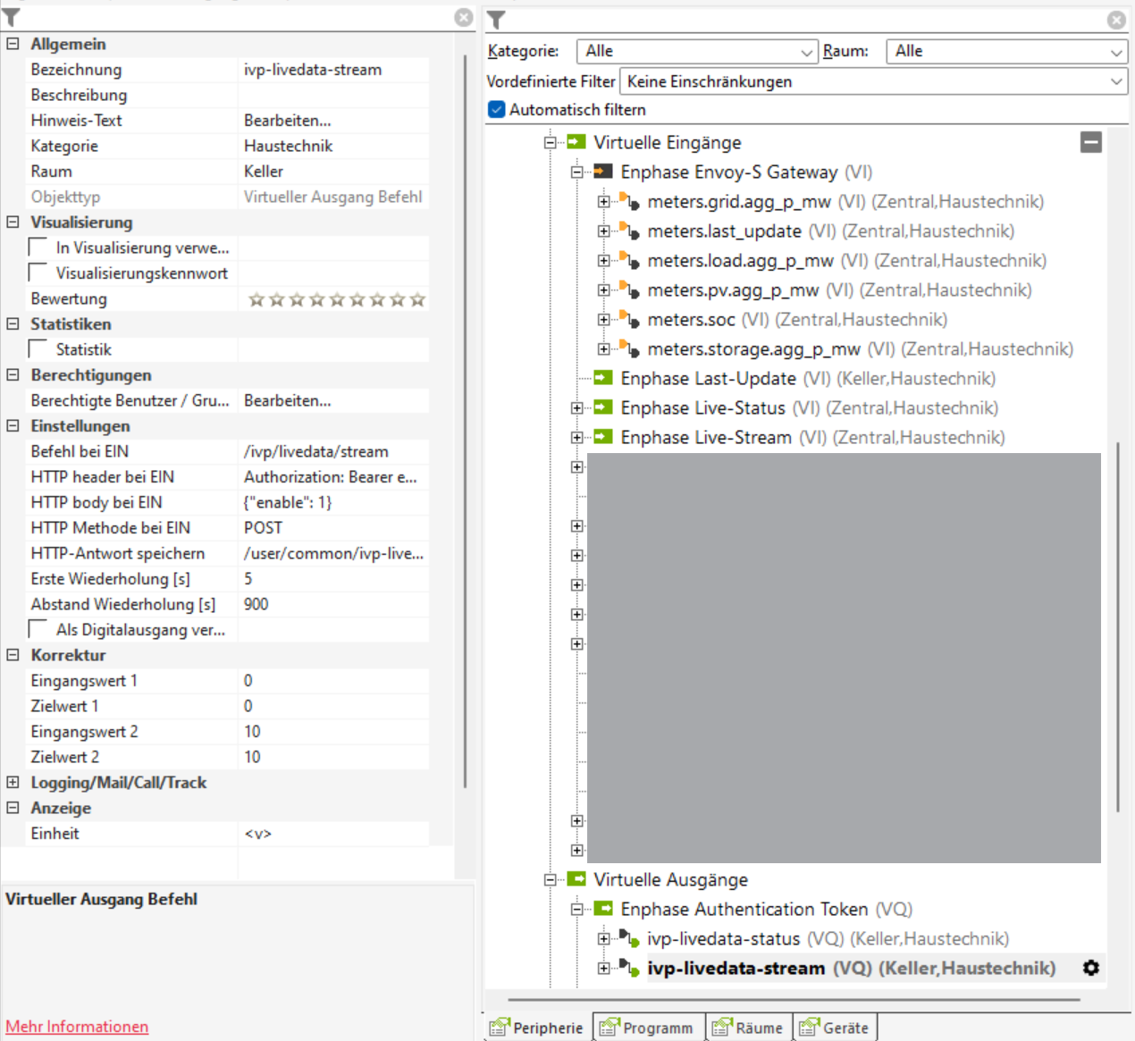This screenshot has height=1041, width=1135.
Task: Toggle Visualisierungskennwort checkbox
Action: [x=38, y=272]
